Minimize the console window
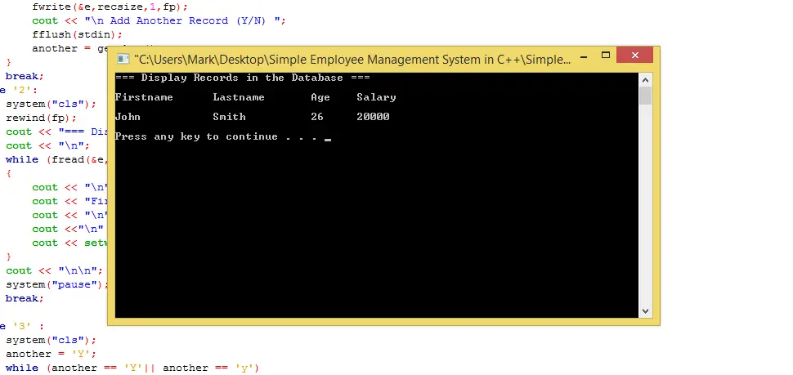Image resolution: width=793 pixels, height=375 pixels. point(585,58)
